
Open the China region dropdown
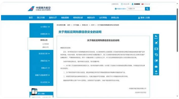(x=147, y=4)
